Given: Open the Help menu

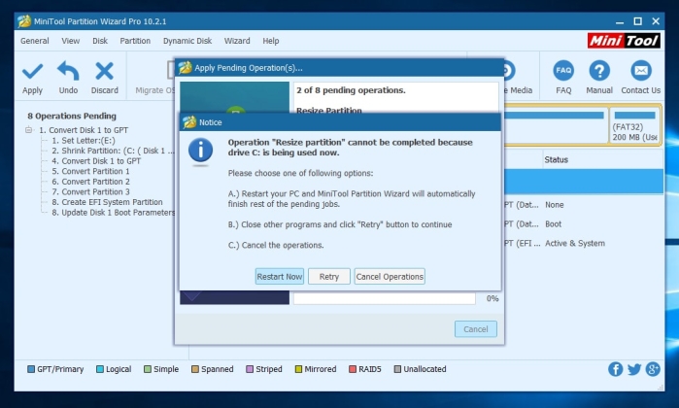Looking at the screenshot, I should pos(271,41).
